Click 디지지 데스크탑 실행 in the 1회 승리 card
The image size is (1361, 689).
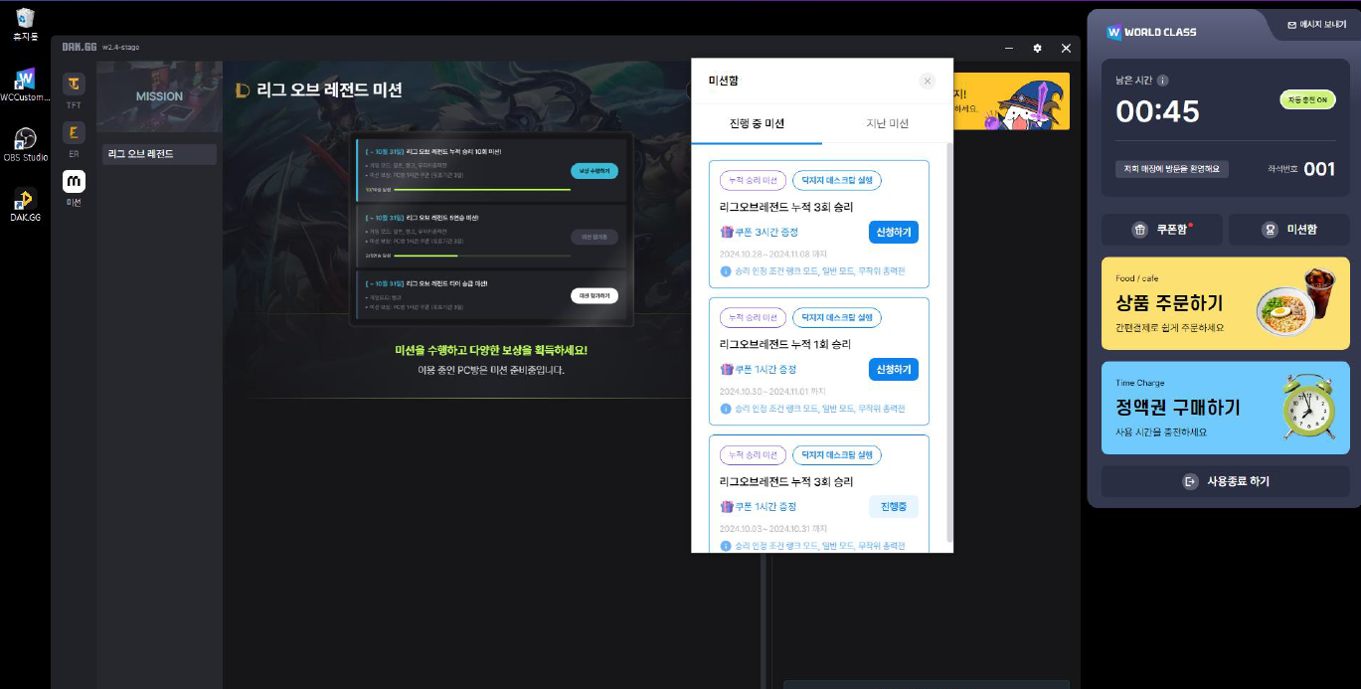point(836,317)
